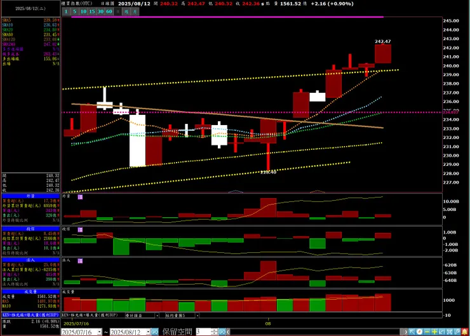Click the plus zoom-in icon
The height and width of the screenshot is (336, 470).
(434, 332)
